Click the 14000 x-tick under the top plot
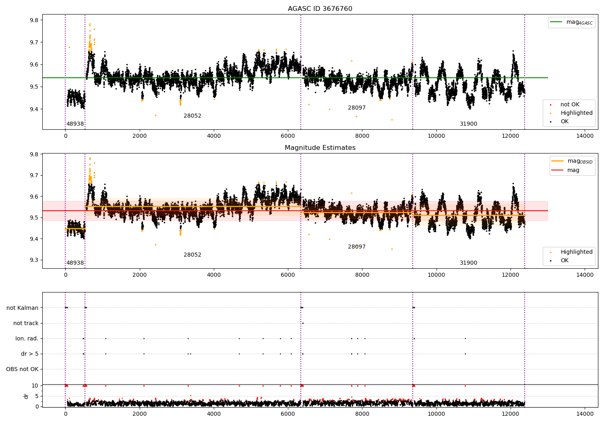This screenshot has width=604, height=423. point(585,136)
